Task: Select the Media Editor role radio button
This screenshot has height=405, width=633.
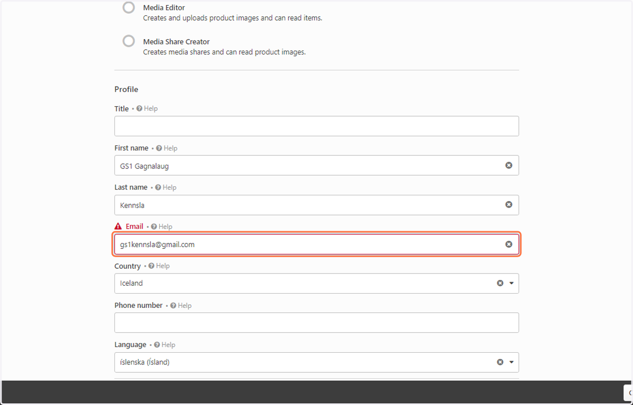Action: (129, 7)
